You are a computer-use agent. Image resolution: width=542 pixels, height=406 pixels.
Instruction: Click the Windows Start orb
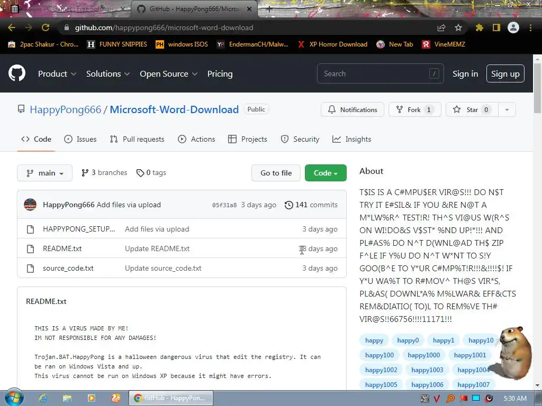coord(14,398)
